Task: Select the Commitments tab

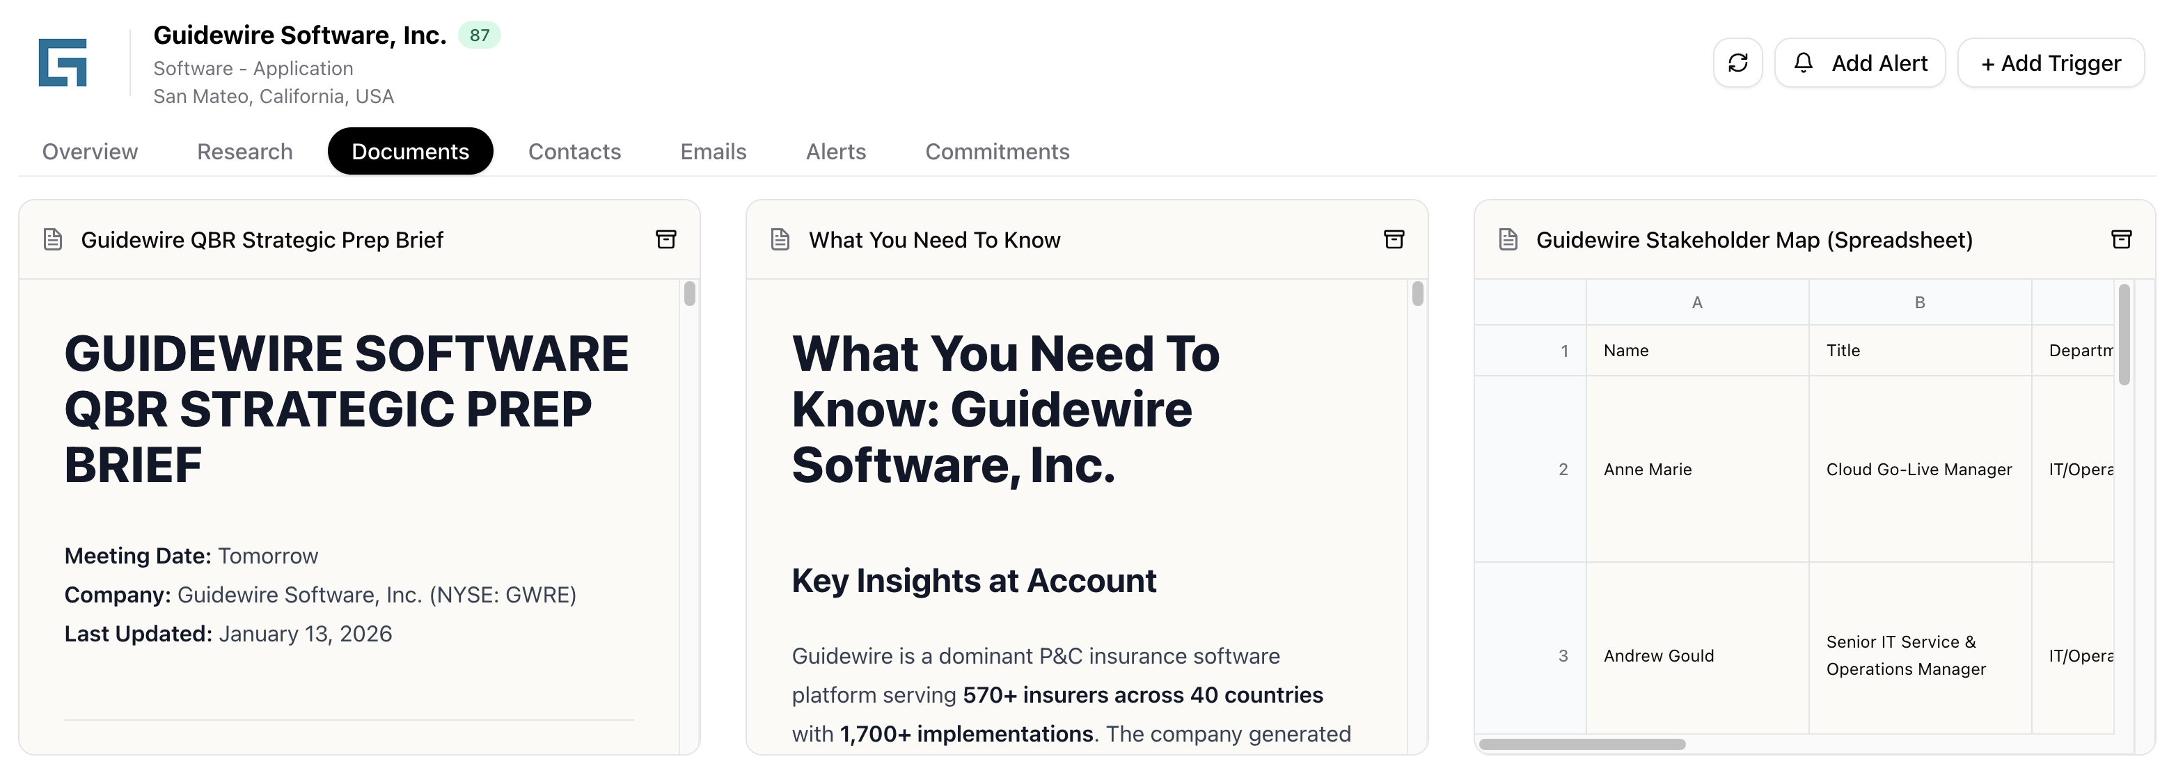Action: 997,151
